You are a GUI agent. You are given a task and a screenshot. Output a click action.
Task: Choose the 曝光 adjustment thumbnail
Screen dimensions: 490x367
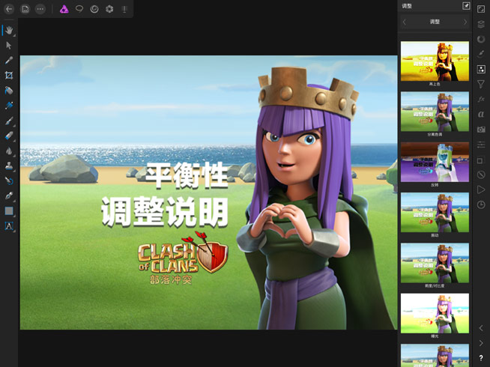point(435,312)
